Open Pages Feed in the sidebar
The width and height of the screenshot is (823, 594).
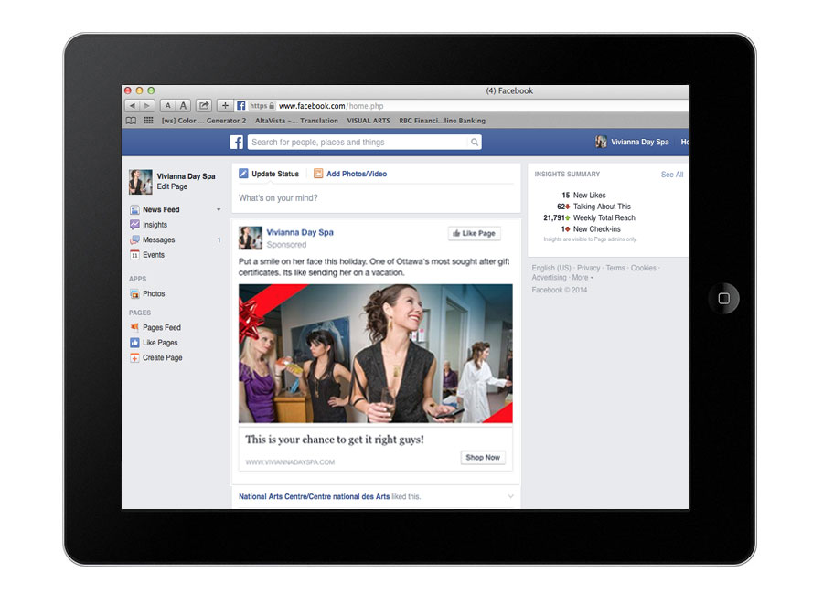[161, 327]
